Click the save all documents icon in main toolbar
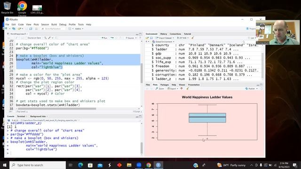Screen dimensions: 301x169 (31, 29)
